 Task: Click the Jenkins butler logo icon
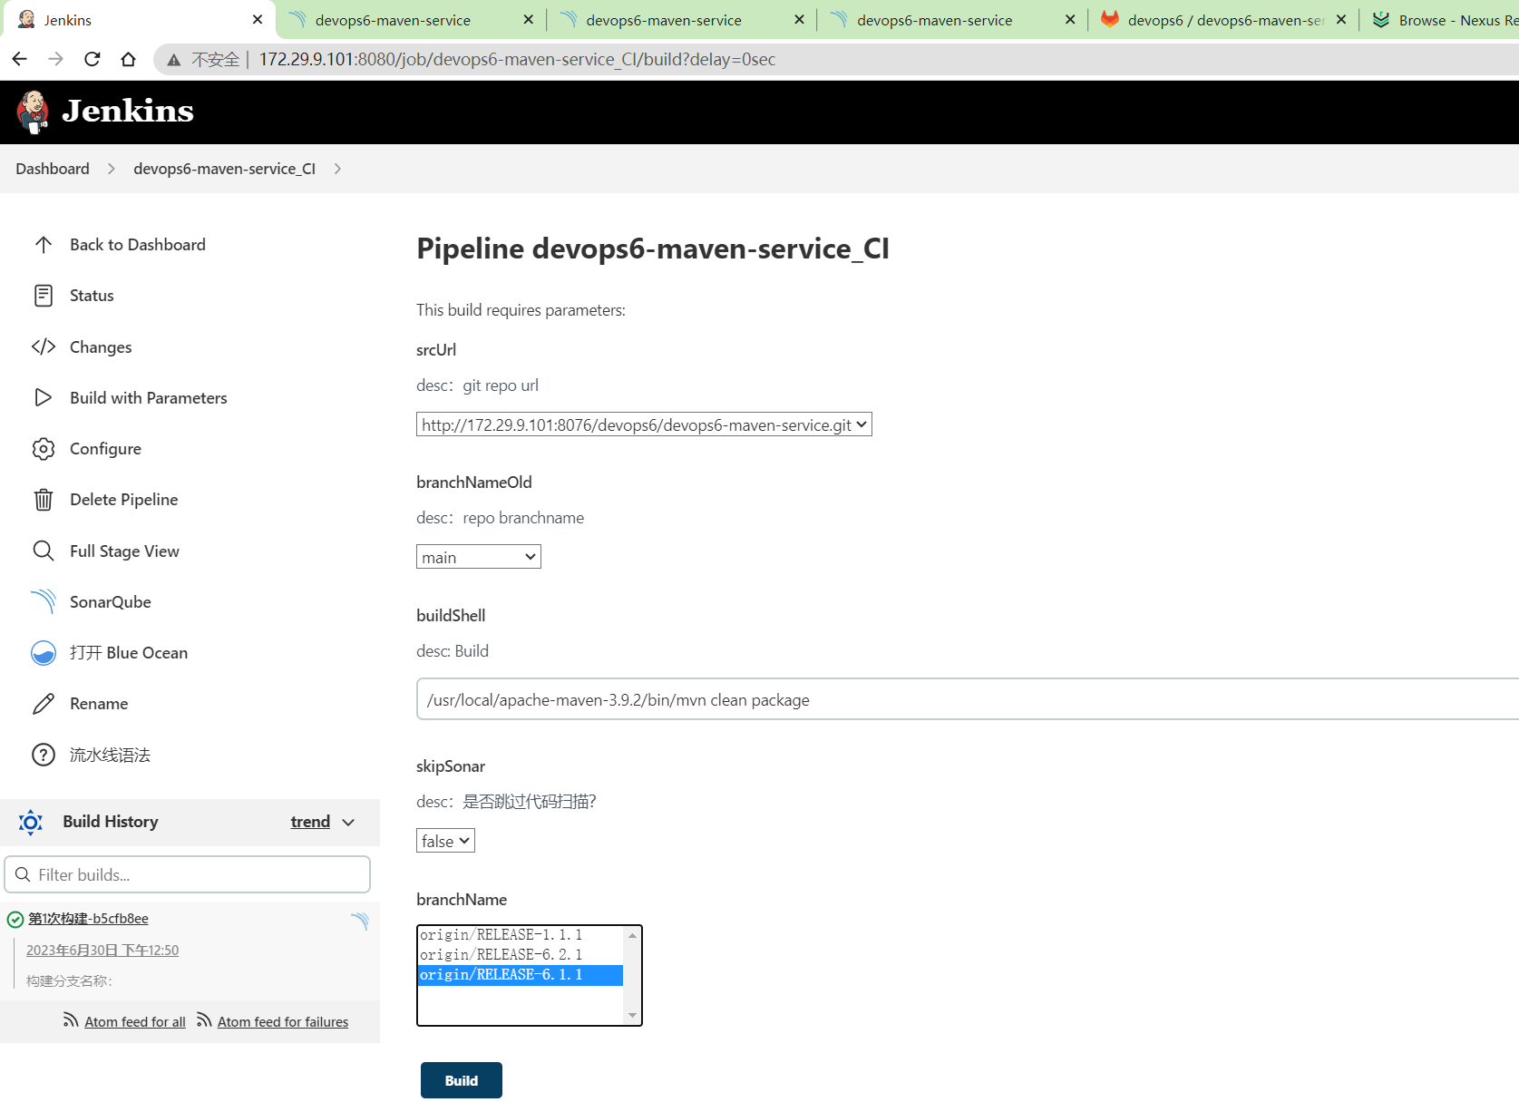click(x=34, y=112)
